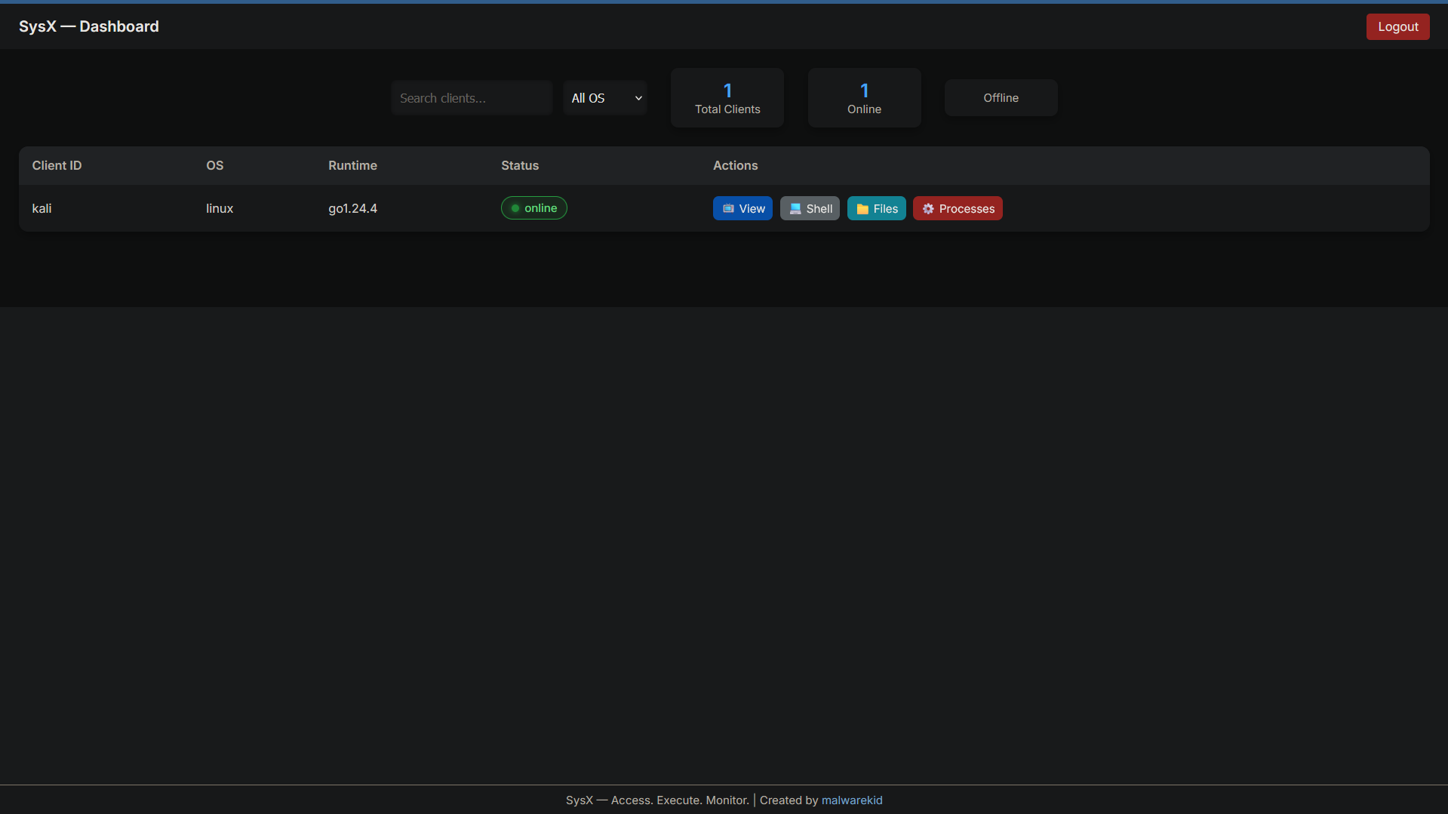Open the malwarekid link in the footer

[x=851, y=800]
